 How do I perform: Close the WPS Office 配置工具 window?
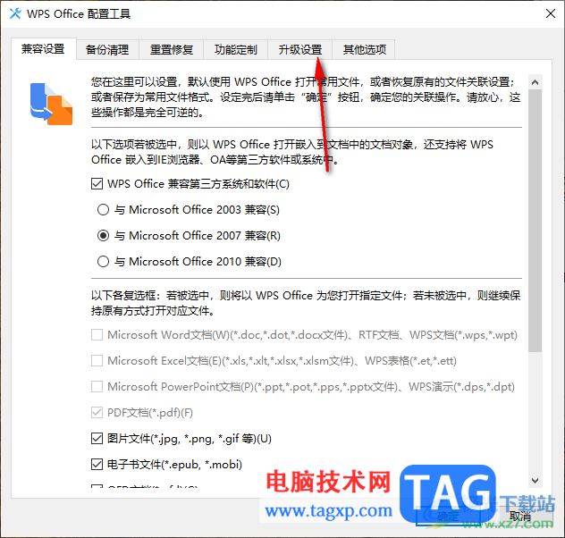click(550, 13)
